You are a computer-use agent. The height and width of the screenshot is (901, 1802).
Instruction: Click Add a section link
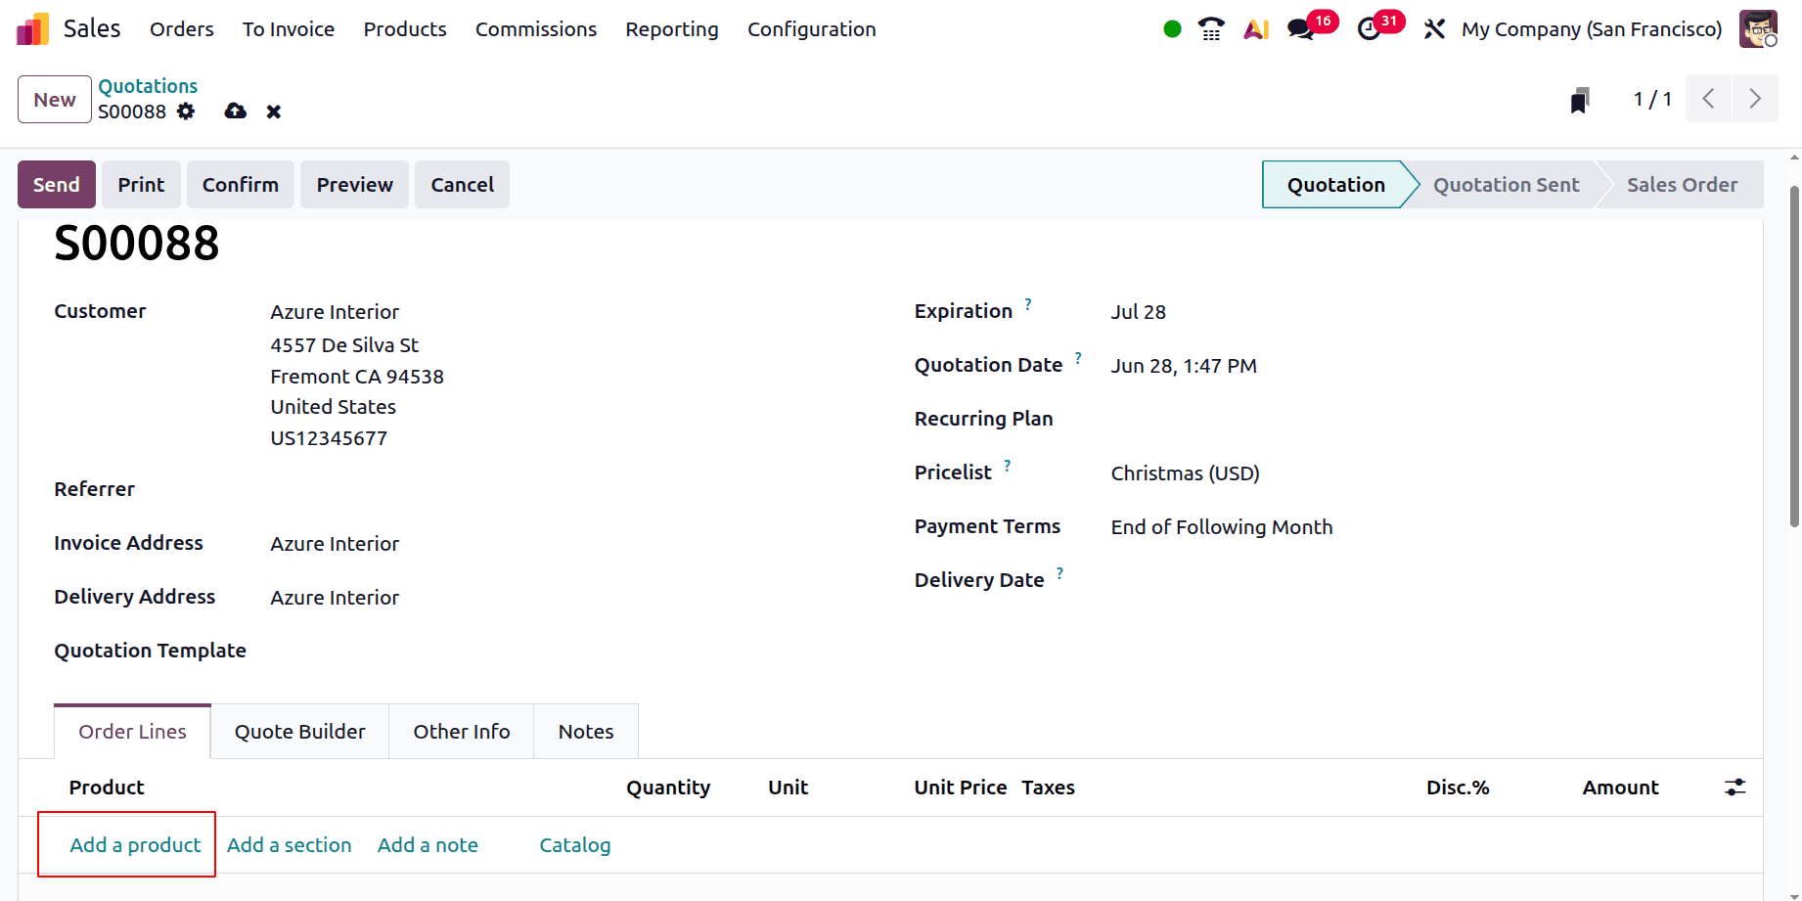click(x=290, y=845)
